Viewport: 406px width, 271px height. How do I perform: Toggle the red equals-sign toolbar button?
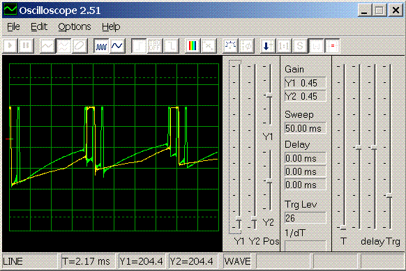pos(332,46)
